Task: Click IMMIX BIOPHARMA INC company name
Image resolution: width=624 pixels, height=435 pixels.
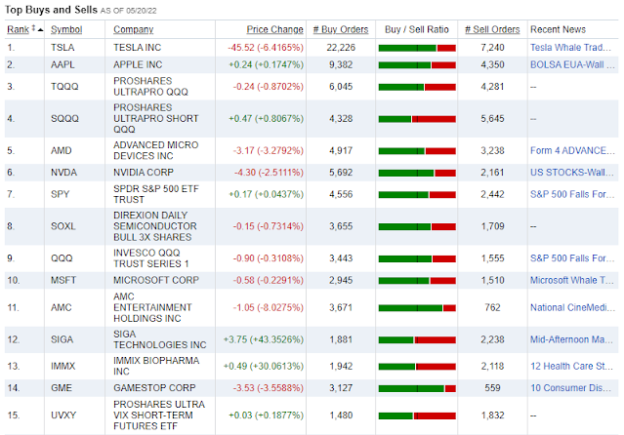Action: click(156, 366)
